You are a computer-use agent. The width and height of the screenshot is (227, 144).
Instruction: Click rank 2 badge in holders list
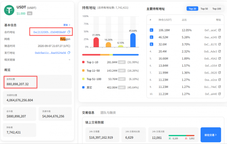click(x=151, y=37)
